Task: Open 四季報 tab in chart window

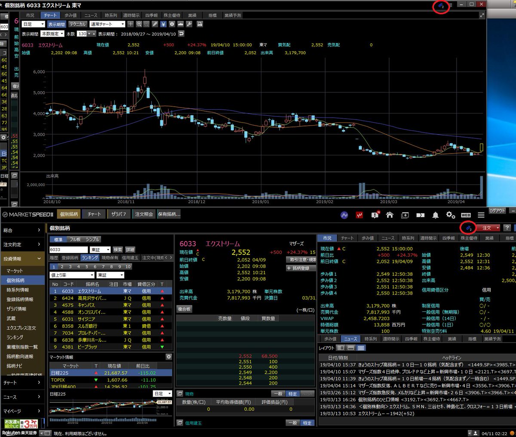Action: tap(151, 15)
